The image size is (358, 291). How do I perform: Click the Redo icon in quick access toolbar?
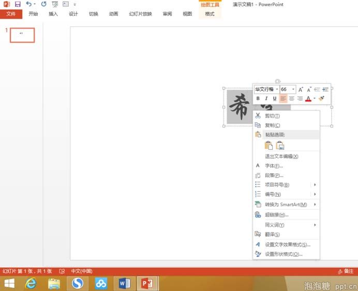pos(43,4)
